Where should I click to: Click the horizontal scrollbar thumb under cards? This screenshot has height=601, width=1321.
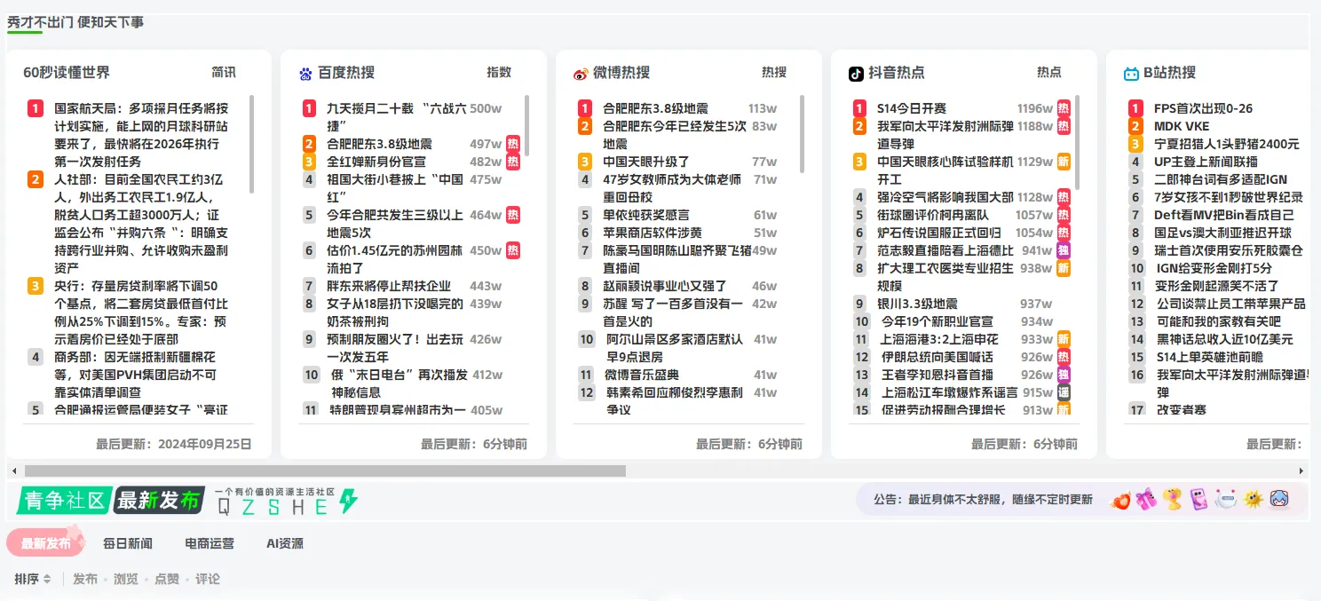pos(325,471)
